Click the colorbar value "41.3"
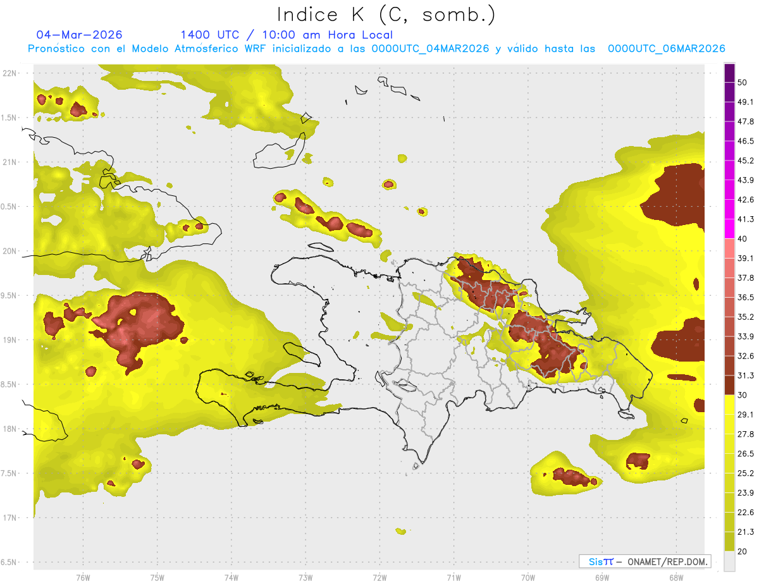This screenshot has height=586, width=759. [746, 219]
